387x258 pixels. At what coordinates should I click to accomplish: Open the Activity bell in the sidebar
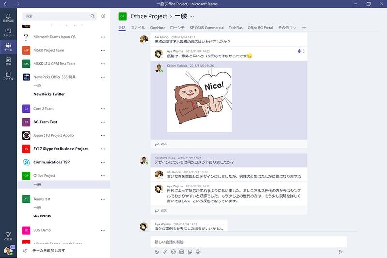click(x=8, y=18)
